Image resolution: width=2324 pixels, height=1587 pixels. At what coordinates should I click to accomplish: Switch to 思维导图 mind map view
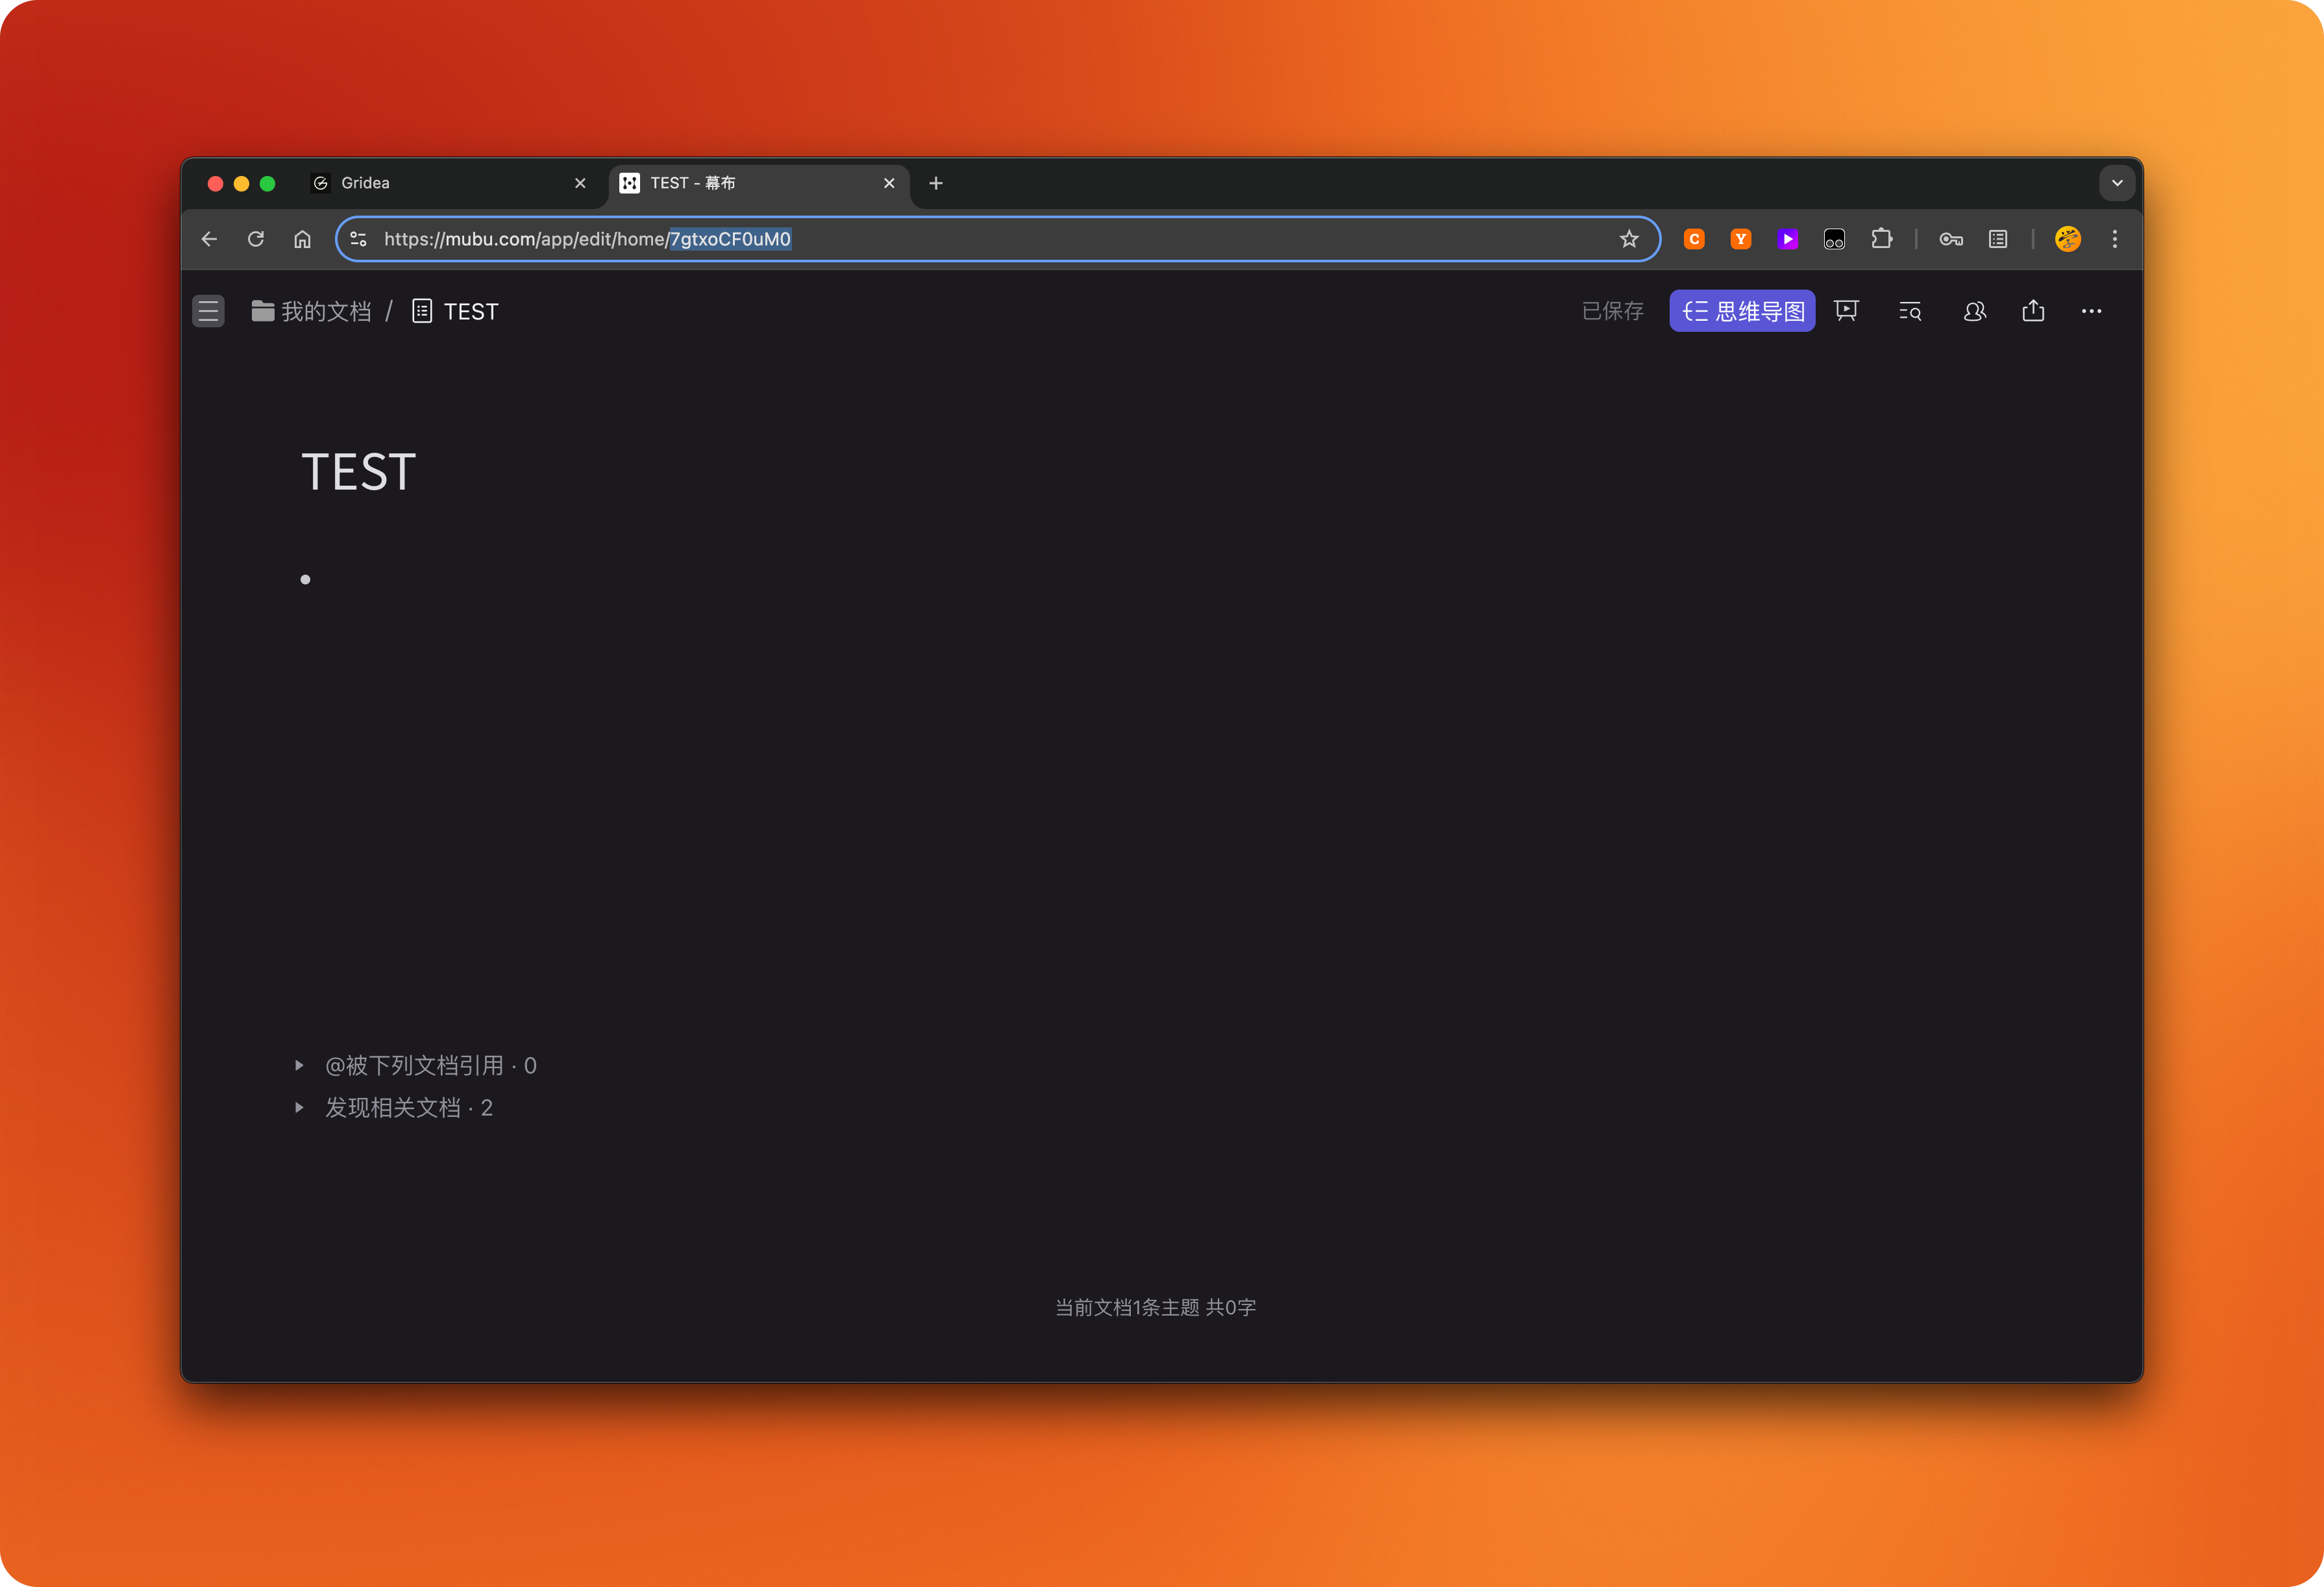point(1742,311)
